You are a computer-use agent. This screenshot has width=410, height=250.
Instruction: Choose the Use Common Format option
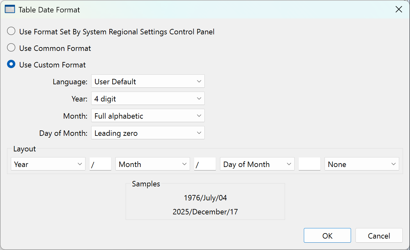(11, 48)
